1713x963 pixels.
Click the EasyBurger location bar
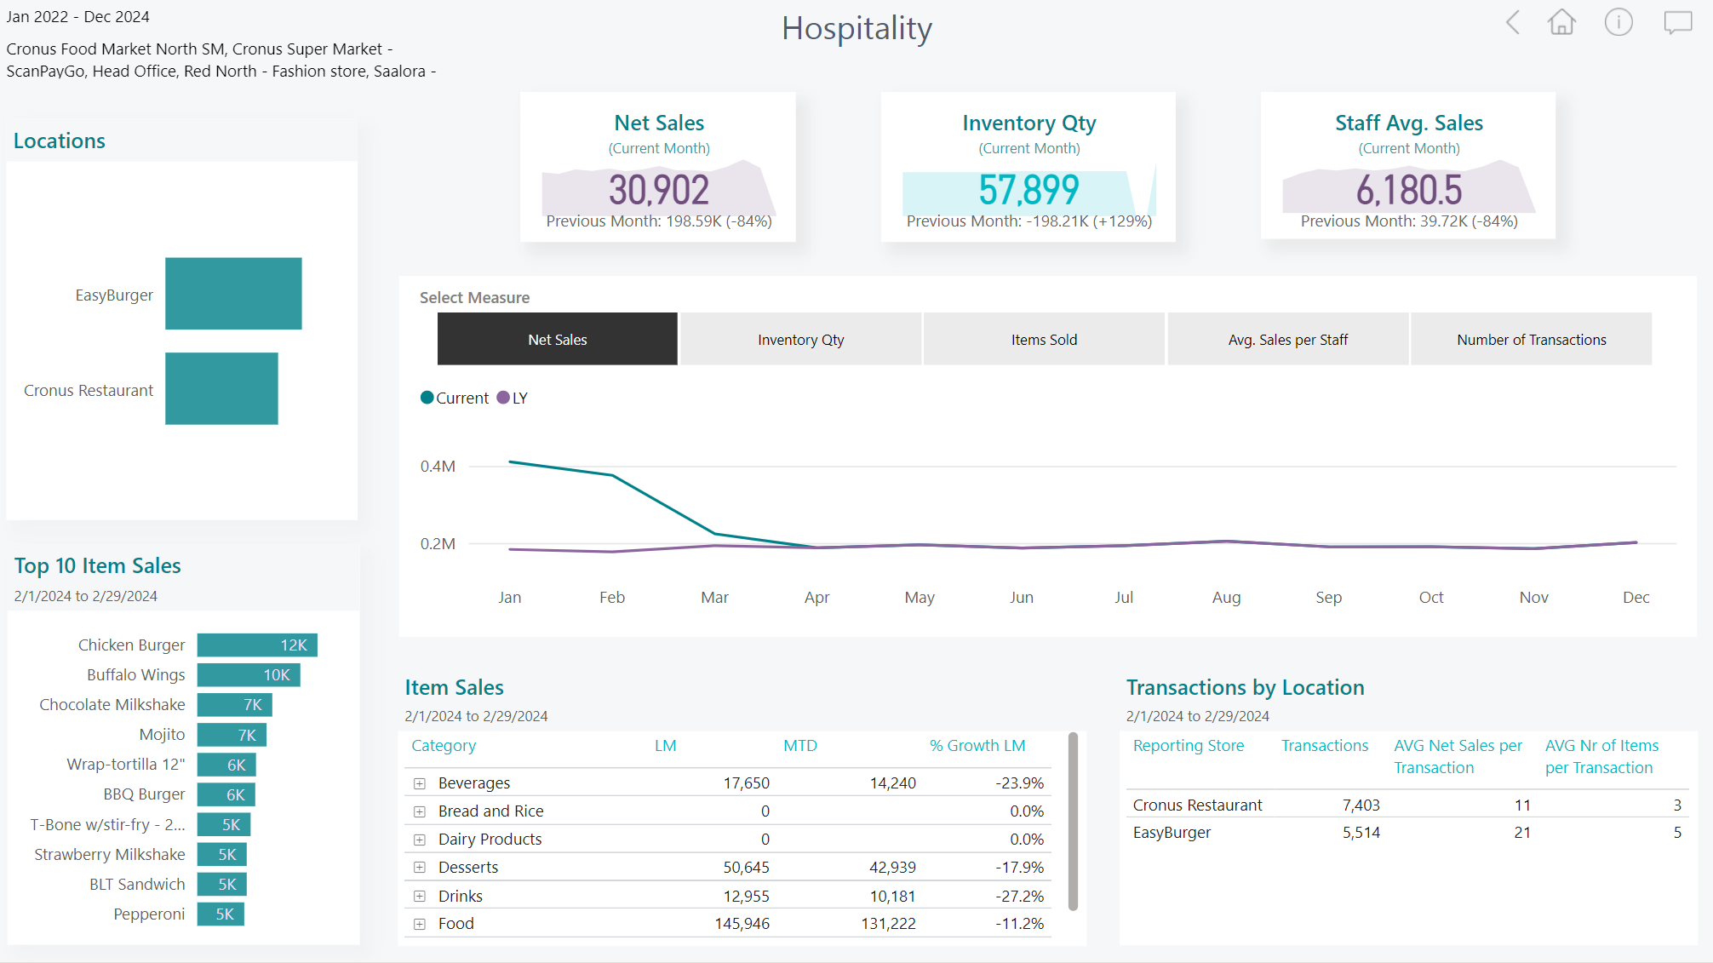tap(233, 294)
